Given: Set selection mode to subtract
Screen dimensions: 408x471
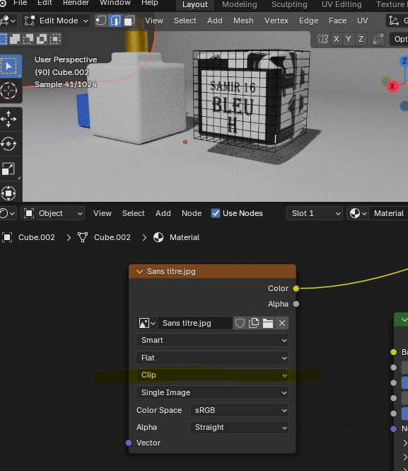Looking at the screenshot, I should pyautogui.click(x=28, y=39).
